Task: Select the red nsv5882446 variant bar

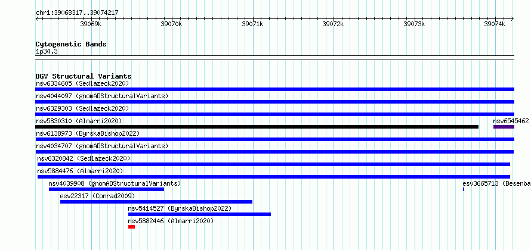Action: click(x=131, y=227)
